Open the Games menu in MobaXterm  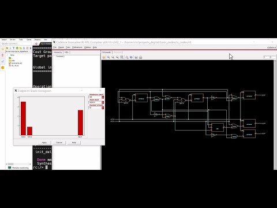pos(29,40)
